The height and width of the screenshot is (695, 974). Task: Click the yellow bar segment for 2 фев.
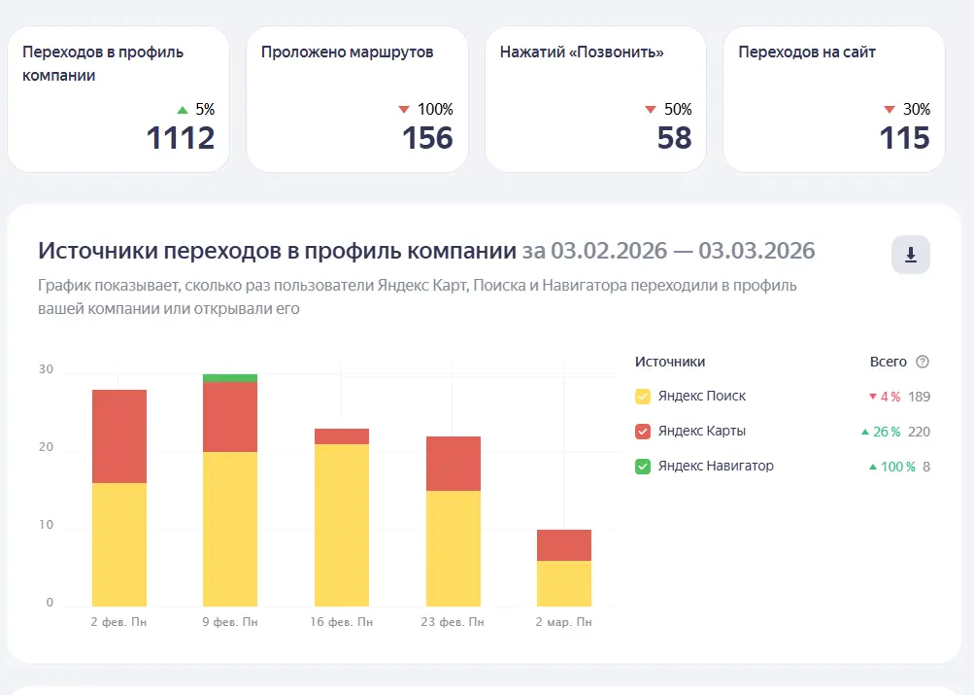click(x=119, y=544)
